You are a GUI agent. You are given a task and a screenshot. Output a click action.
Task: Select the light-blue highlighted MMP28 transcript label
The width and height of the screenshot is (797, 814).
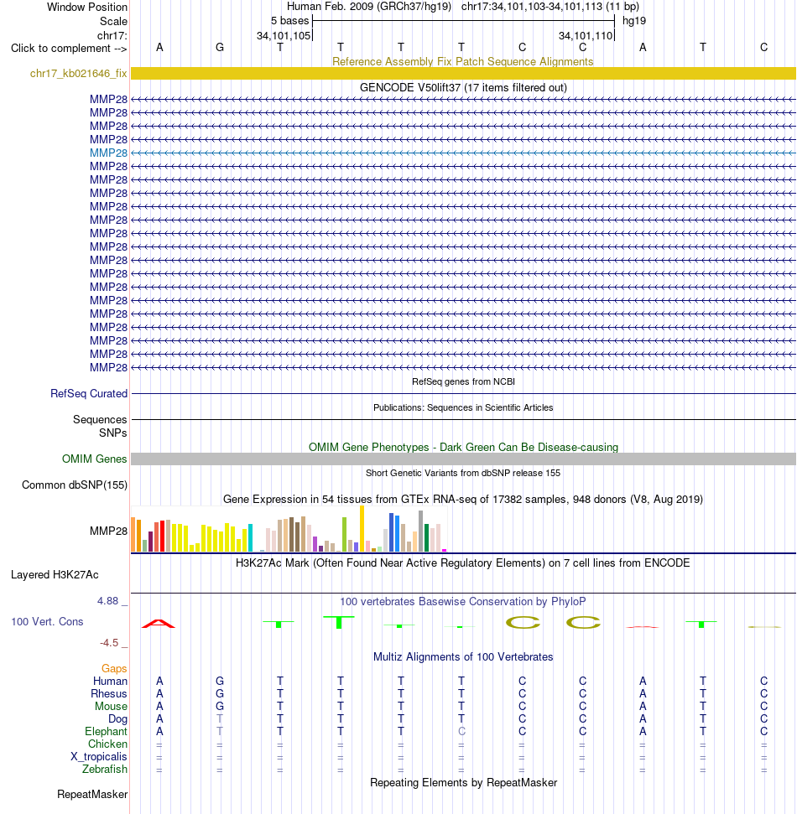coord(108,153)
